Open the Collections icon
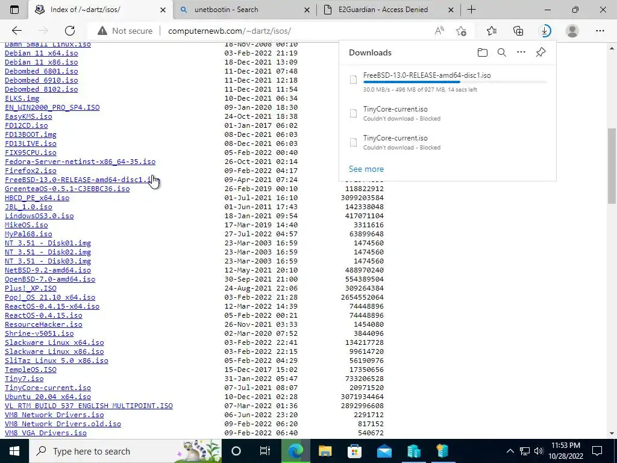The width and height of the screenshot is (617, 463). click(x=518, y=31)
